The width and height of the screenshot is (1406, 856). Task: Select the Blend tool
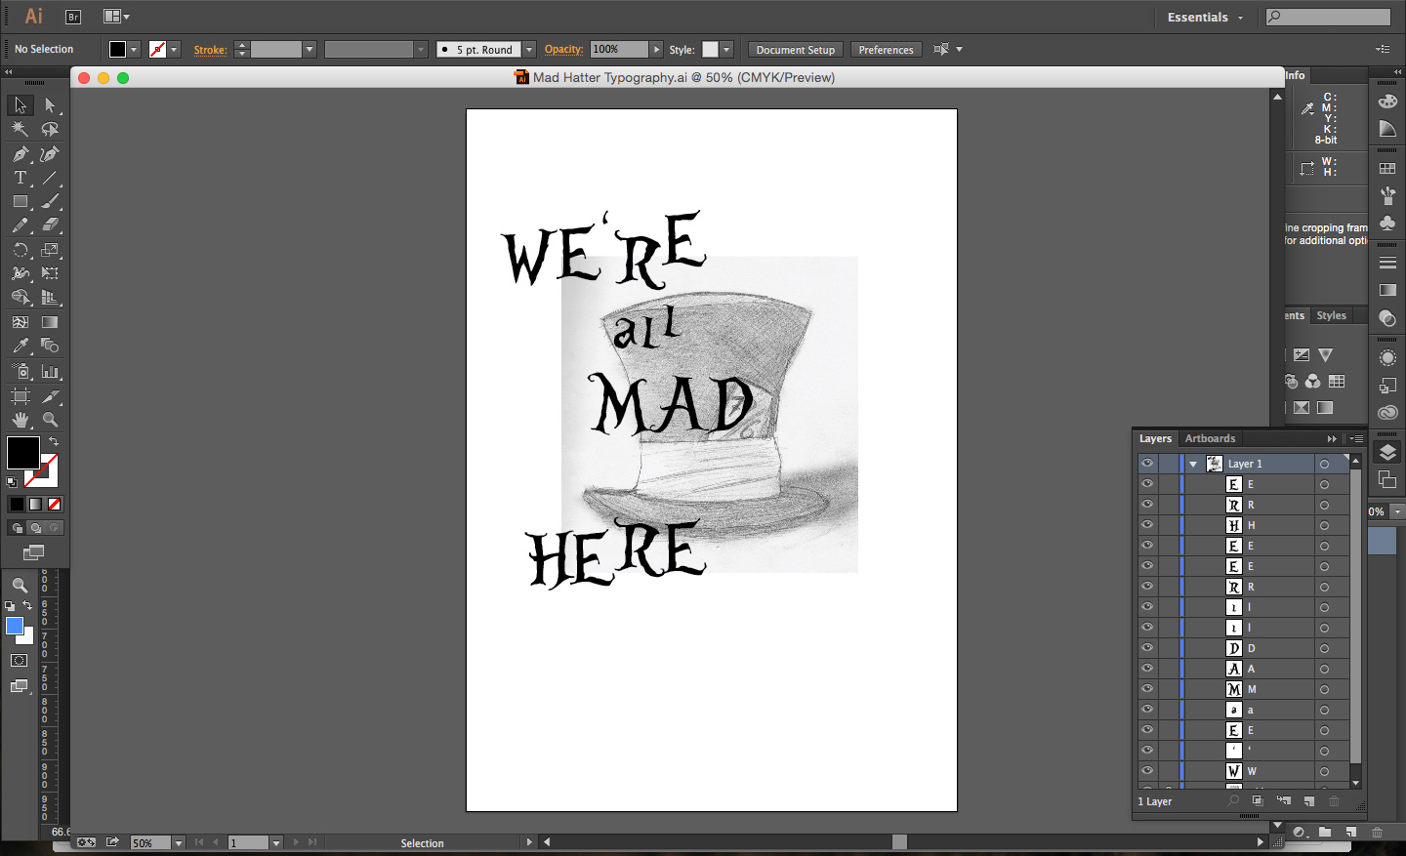pyautogui.click(x=50, y=346)
